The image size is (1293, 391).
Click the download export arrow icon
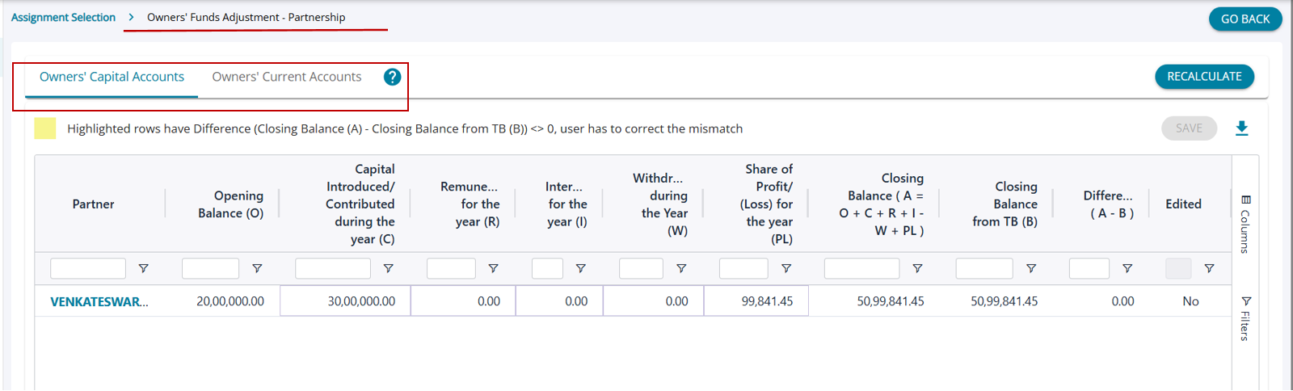point(1242,128)
